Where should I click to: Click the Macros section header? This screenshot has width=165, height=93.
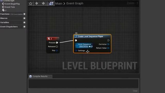point(4,18)
